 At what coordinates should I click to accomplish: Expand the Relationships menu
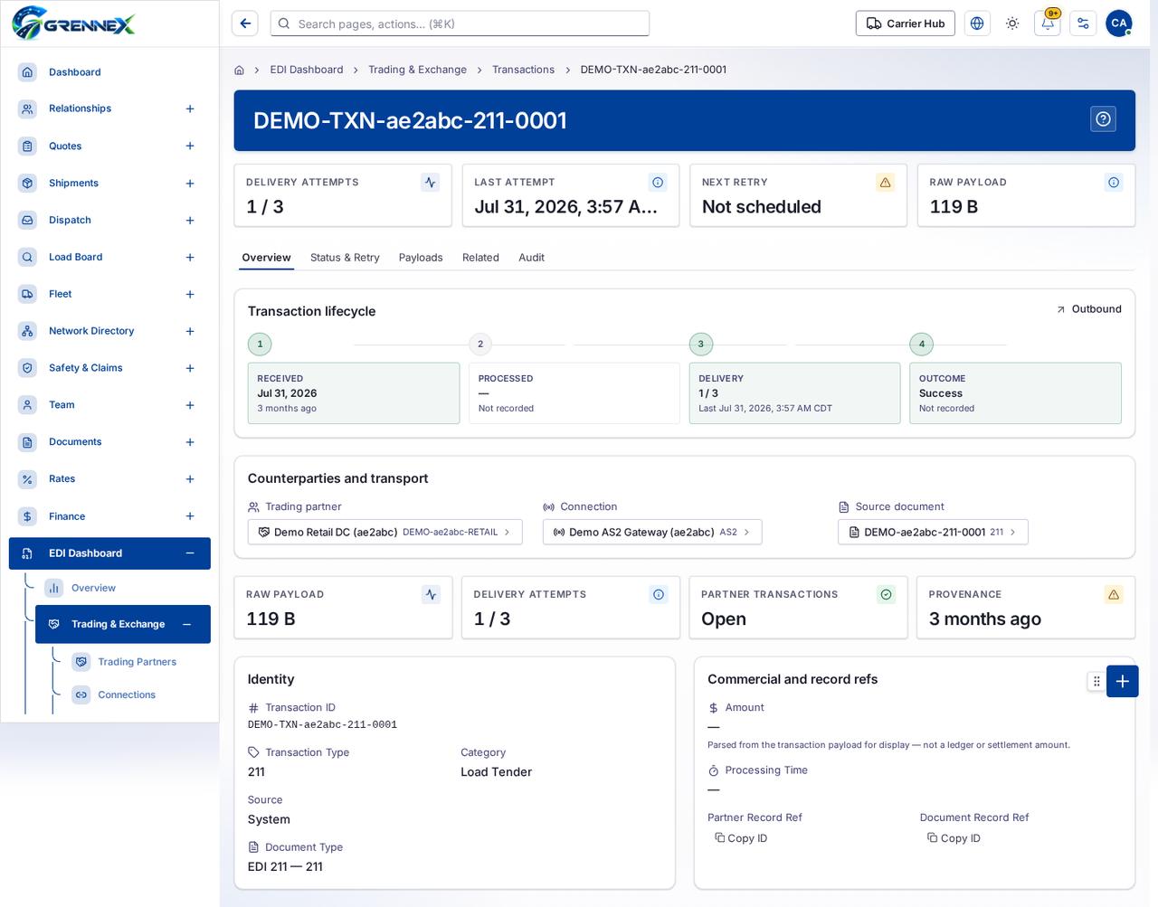[x=190, y=109]
